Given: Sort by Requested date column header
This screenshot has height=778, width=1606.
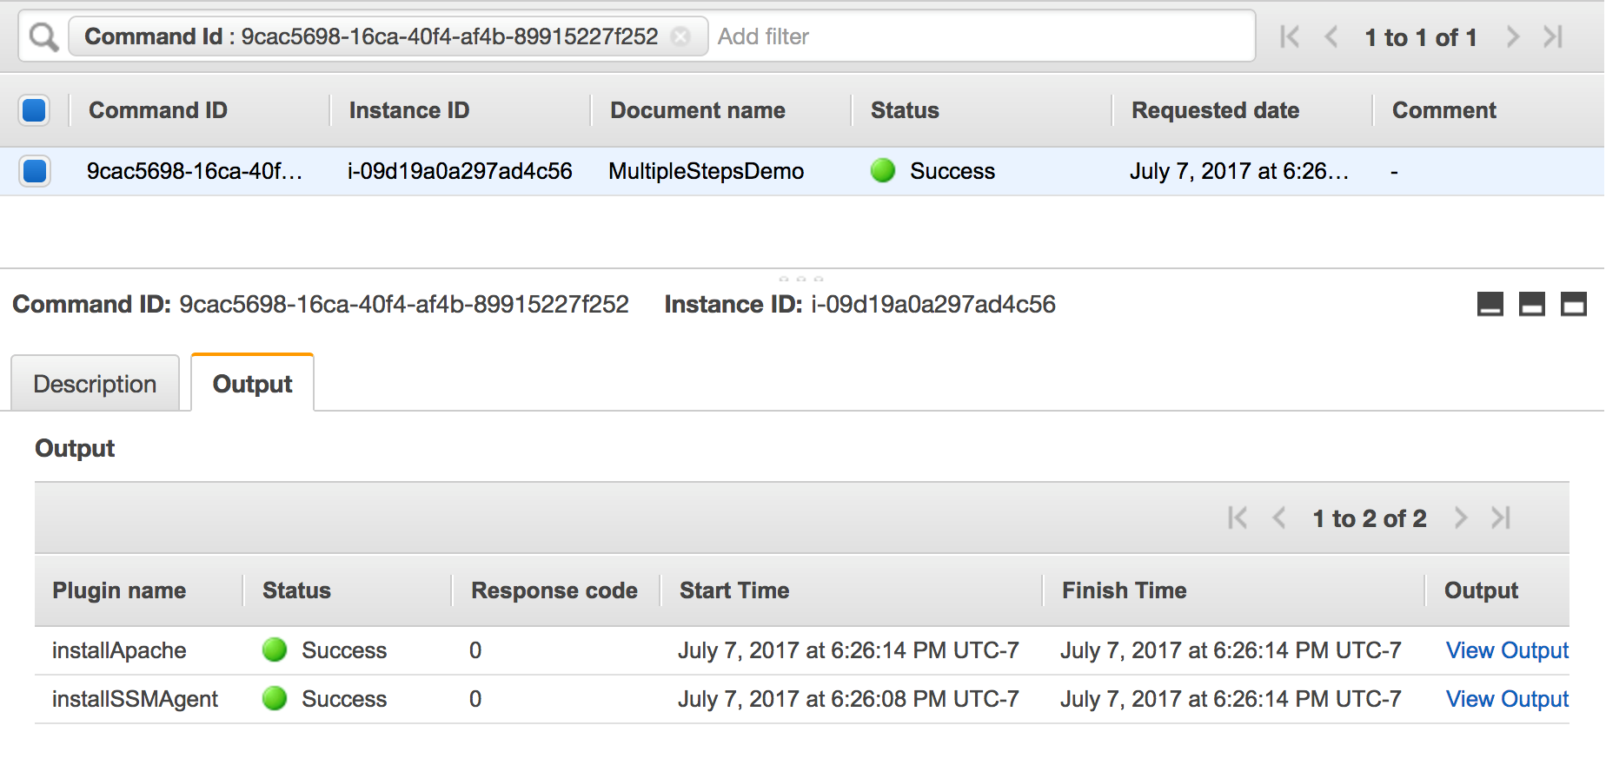Looking at the screenshot, I should [1215, 110].
